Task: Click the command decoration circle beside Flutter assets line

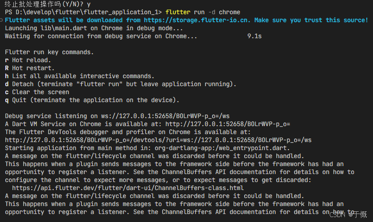Action: (x=1, y=20)
